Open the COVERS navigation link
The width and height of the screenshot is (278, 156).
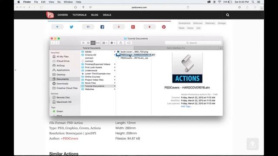click(x=63, y=15)
